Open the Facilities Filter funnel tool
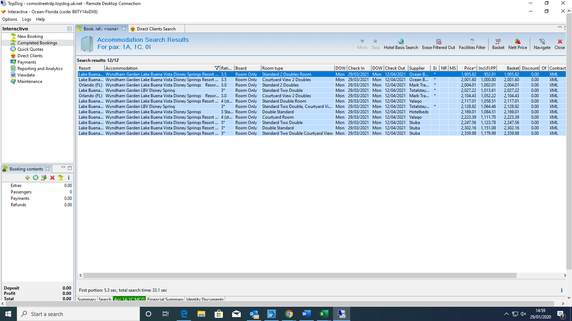Screen dimensions: 572x321 472,41
